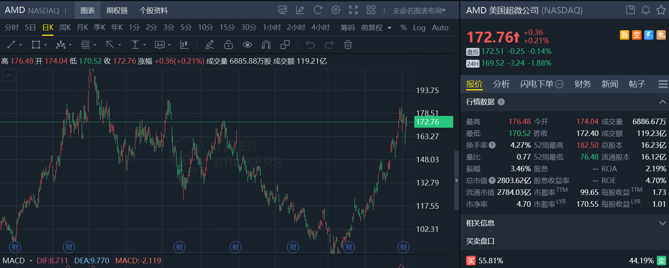Toggle magnet snap mode
The image size is (669, 268).
(x=266, y=45)
